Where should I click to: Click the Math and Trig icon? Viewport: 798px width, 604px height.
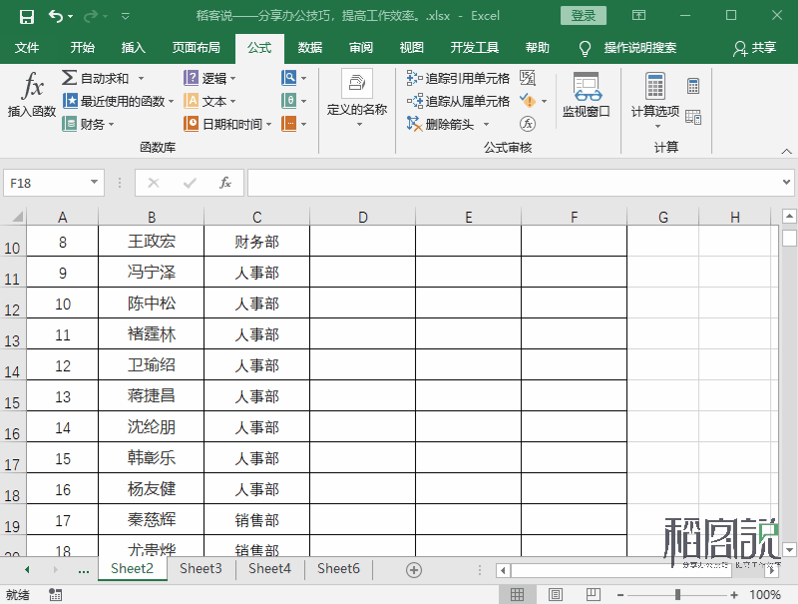coord(288,101)
